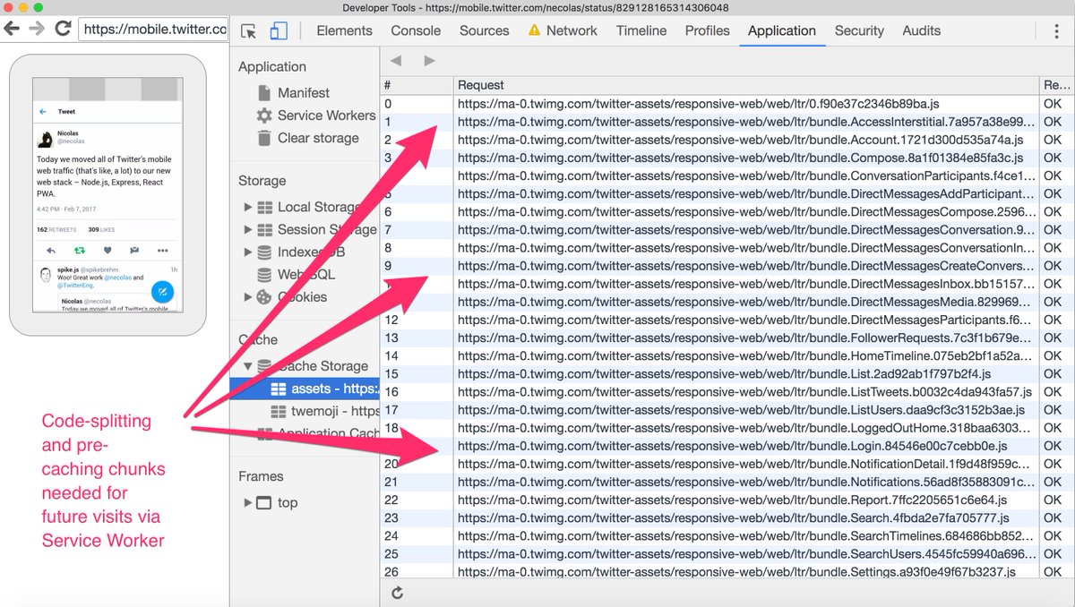Screen dimensions: 1075x607
Task: Select the bundle.Login request row
Action: (x=727, y=446)
